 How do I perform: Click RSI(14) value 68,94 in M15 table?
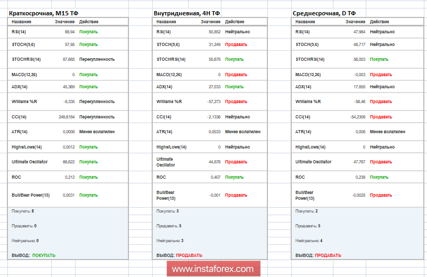70,32
